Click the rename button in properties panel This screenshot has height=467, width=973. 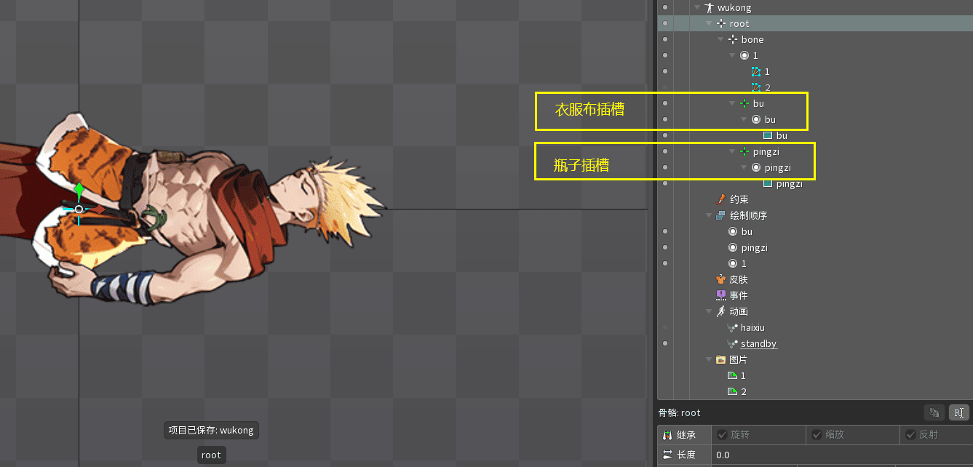coord(958,413)
